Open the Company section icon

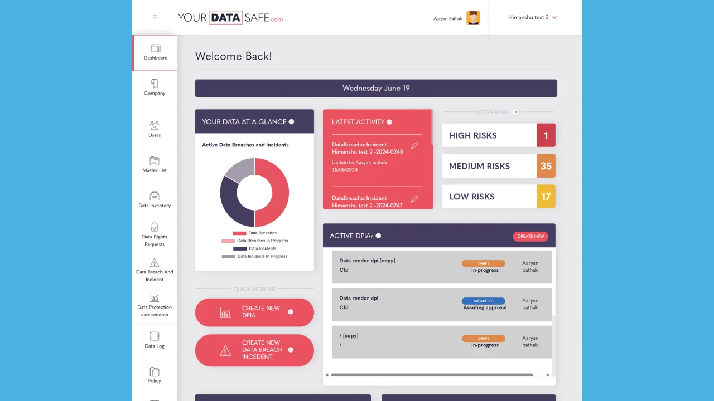155,84
